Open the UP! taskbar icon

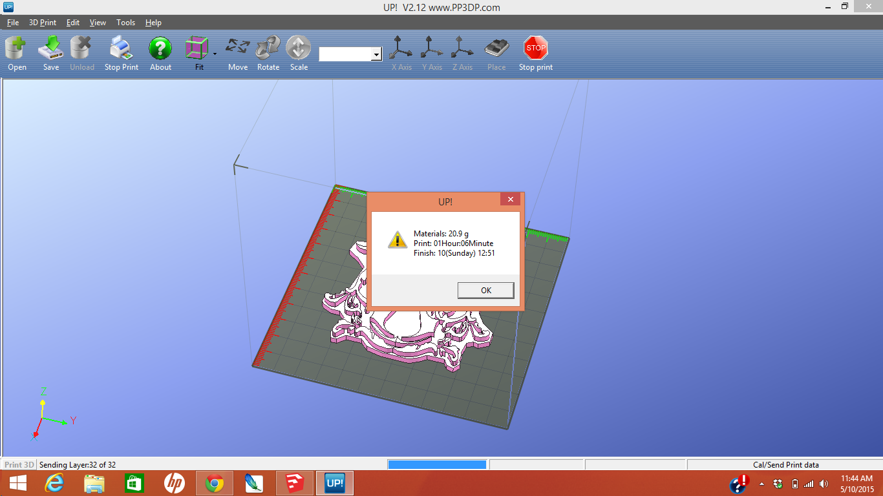click(x=334, y=482)
